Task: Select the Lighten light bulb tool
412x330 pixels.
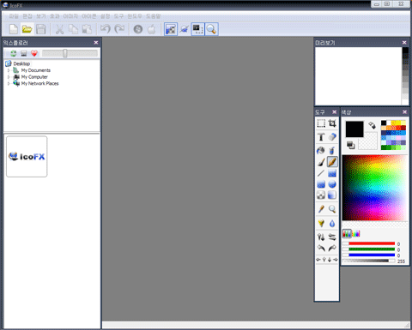Action: 321,223
